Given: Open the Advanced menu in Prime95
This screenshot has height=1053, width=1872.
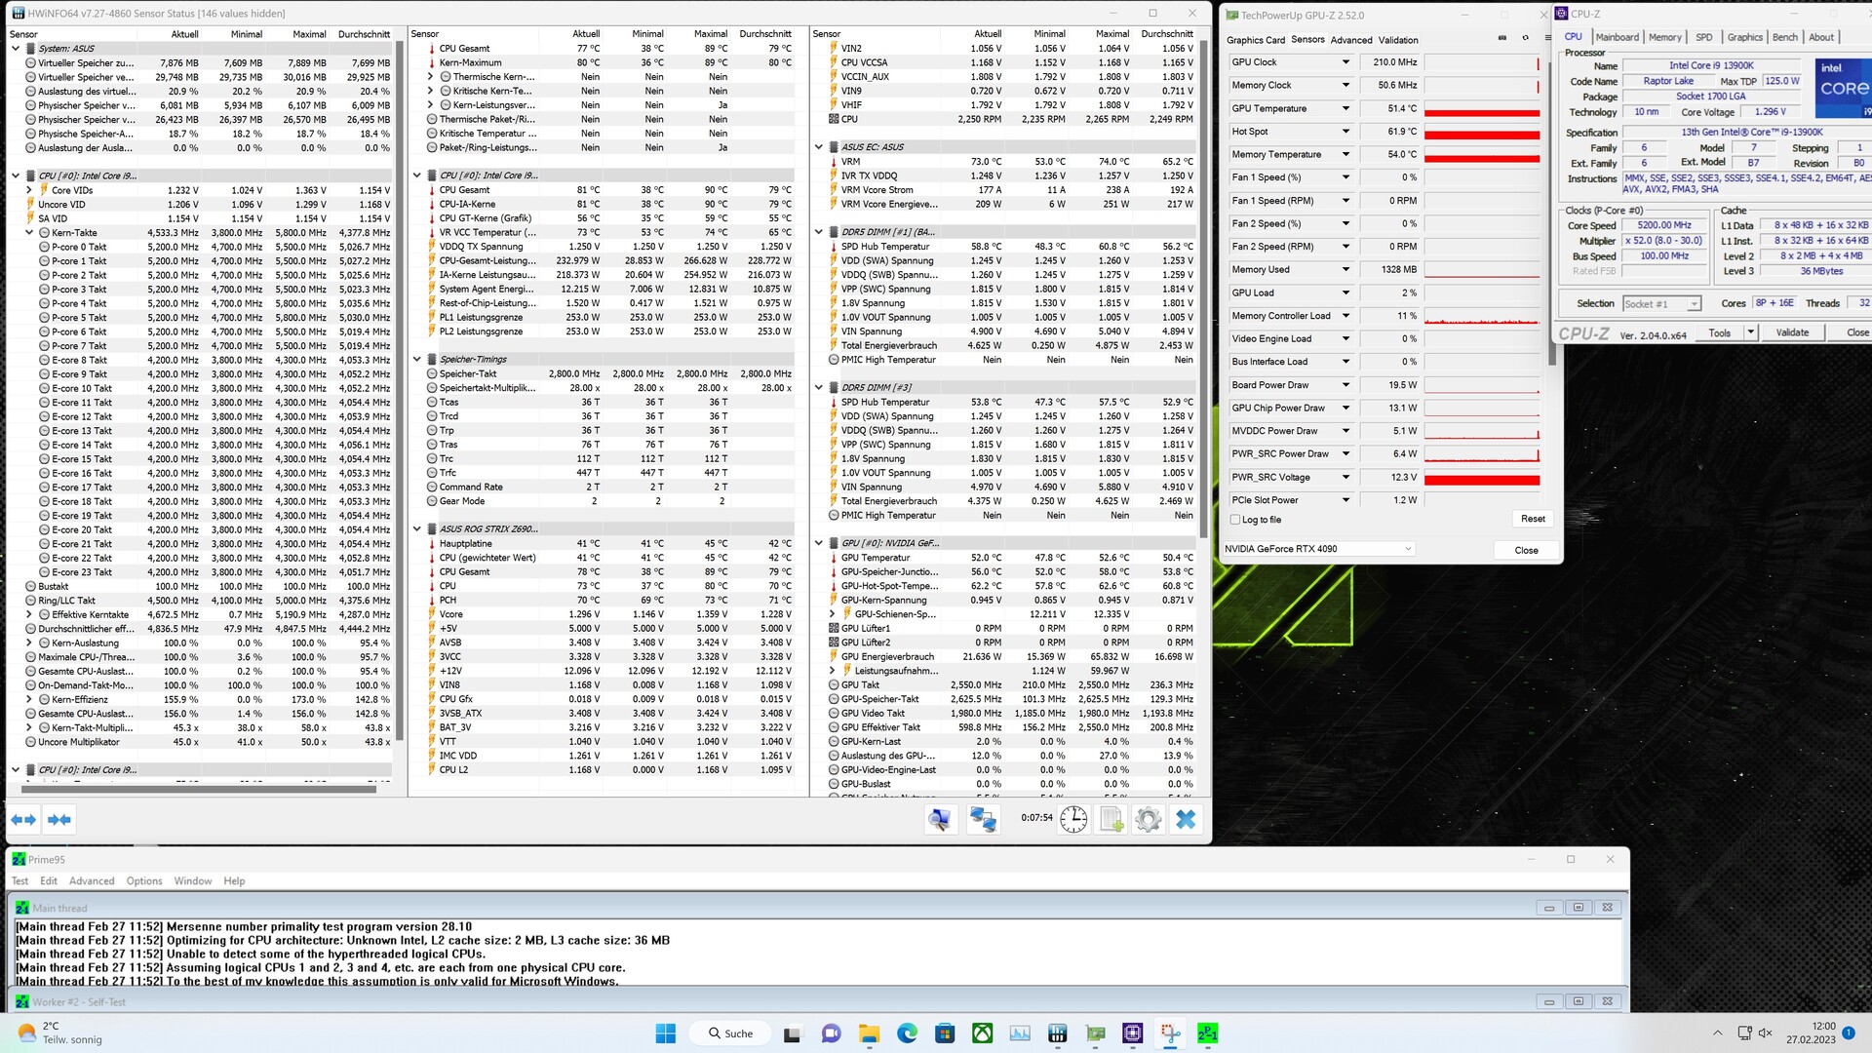Looking at the screenshot, I should click(x=92, y=880).
